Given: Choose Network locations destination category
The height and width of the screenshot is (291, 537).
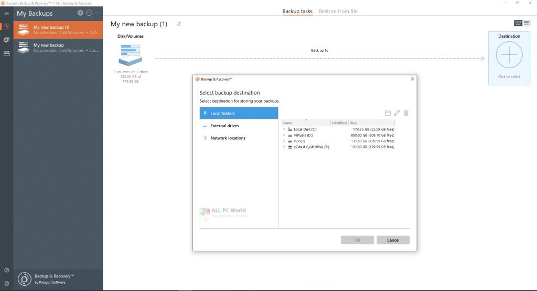Looking at the screenshot, I should 239,138.
